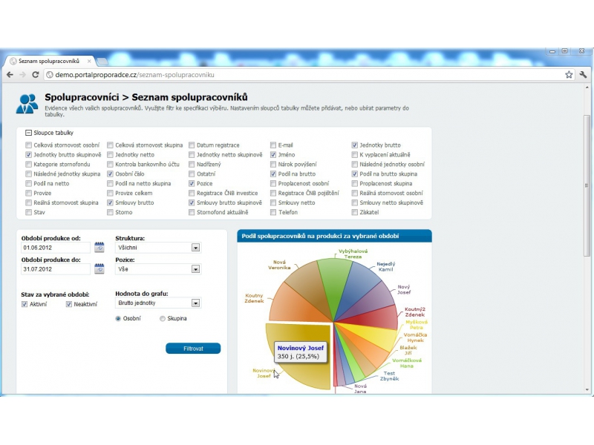
Task: Open the Struktura dropdown
Action: pyautogui.click(x=195, y=248)
